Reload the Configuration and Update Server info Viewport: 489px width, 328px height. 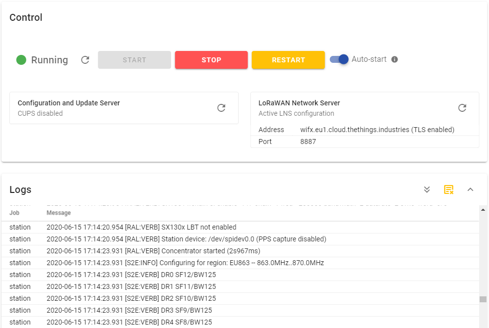pos(221,107)
